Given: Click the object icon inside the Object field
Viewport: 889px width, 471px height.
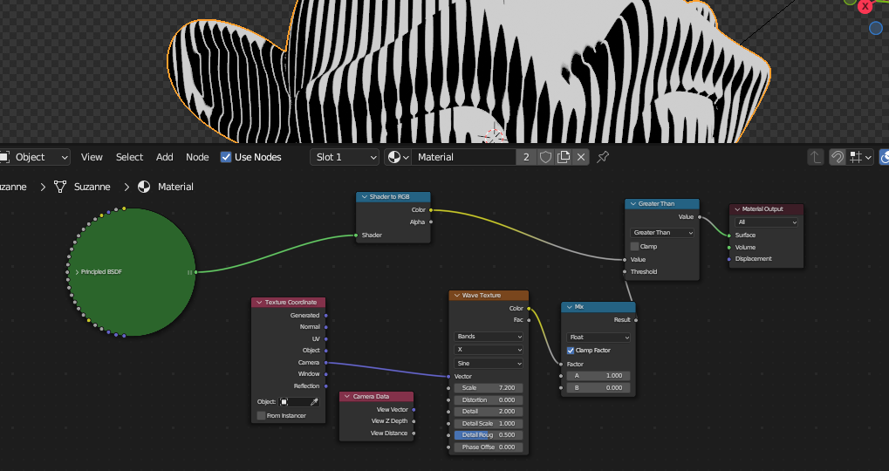Looking at the screenshot, I should pyautogui.click(x=284, y=402).
